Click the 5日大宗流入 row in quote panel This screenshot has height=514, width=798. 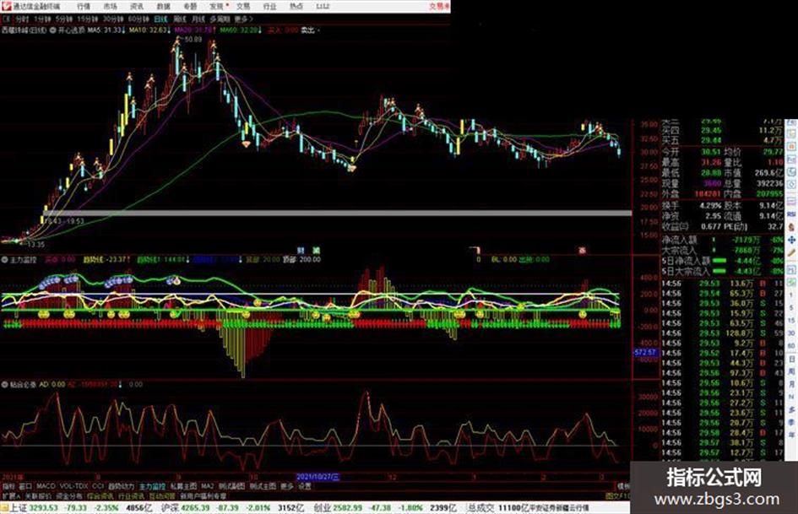point(722,271)
